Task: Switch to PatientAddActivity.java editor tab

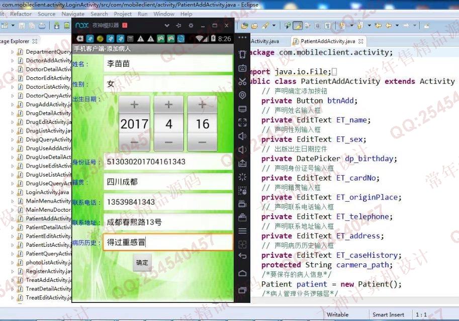Action: (328, 41)
